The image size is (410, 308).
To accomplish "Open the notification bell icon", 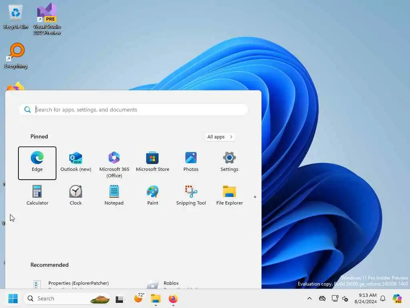I will pos(383,298).
